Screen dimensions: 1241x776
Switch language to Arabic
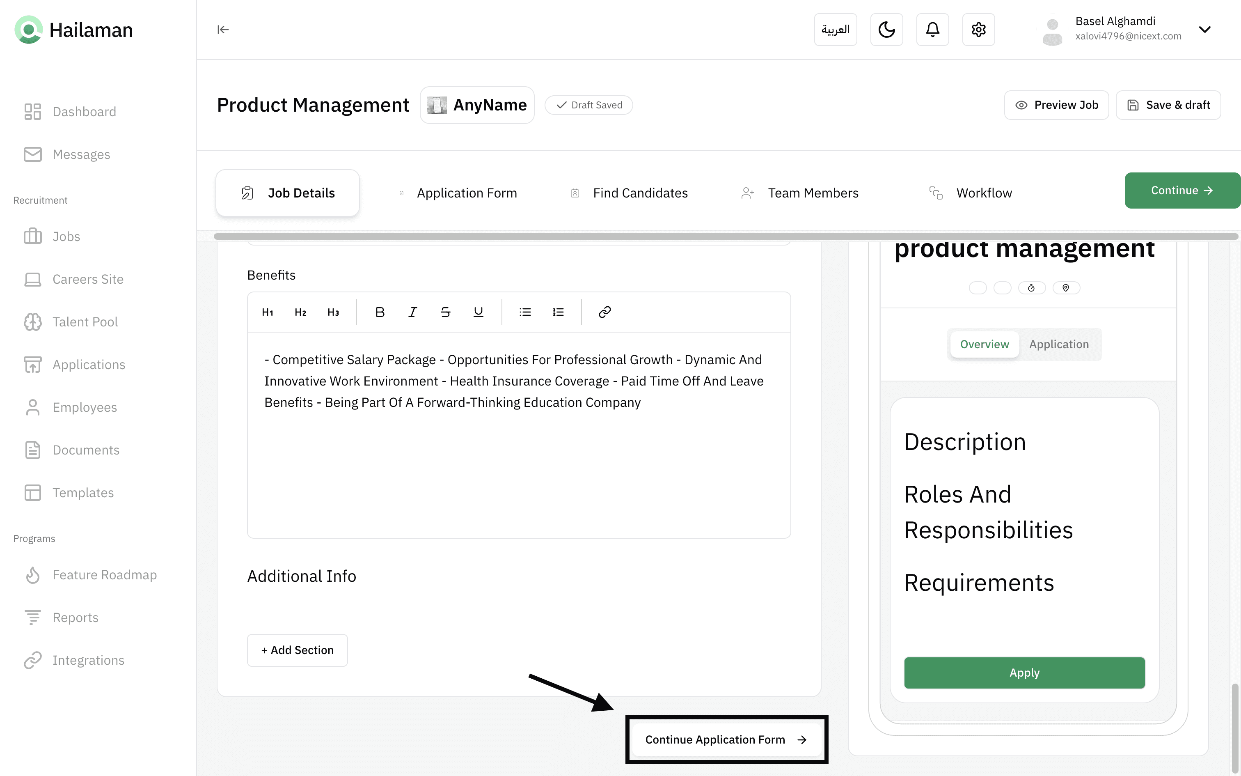(x=836, y=30)
